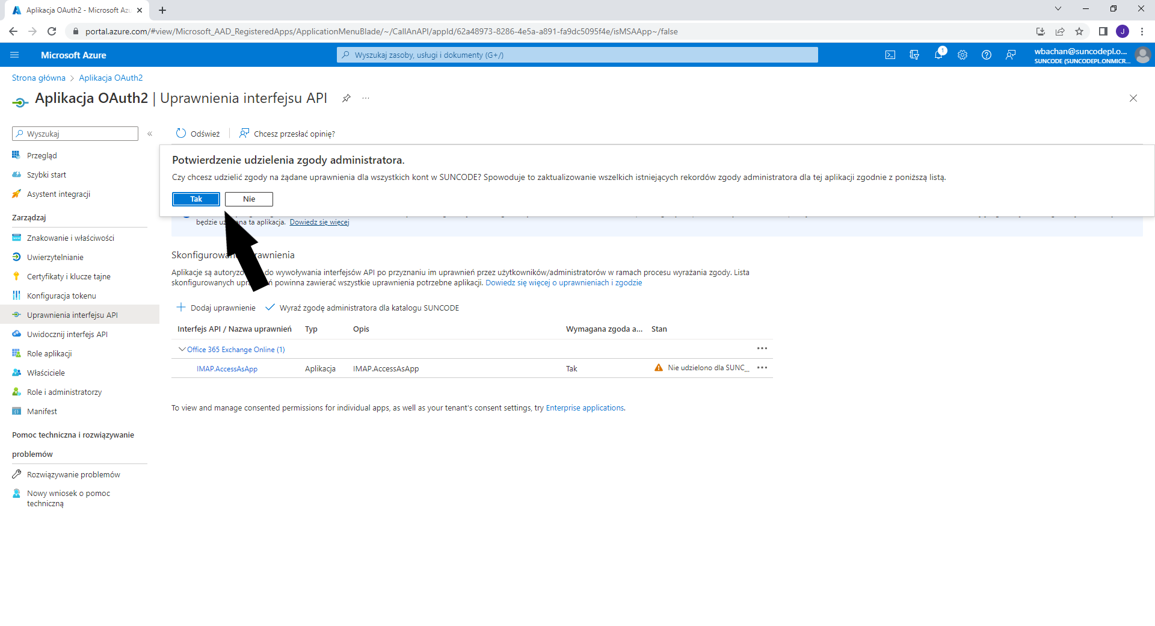Click the Microsoft Azure logo text

(73, 55)
